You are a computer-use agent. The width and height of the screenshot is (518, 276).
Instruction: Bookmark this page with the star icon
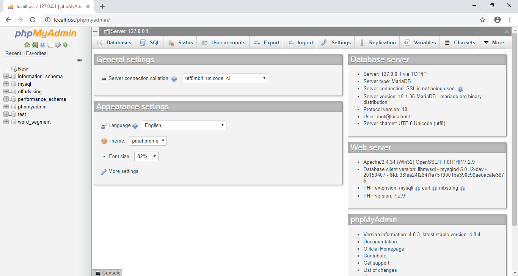click(x=482, y=20)
